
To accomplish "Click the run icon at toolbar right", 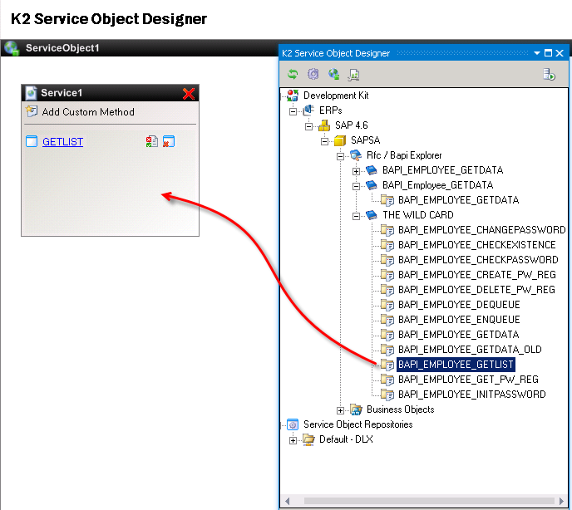I will [549, 75].
